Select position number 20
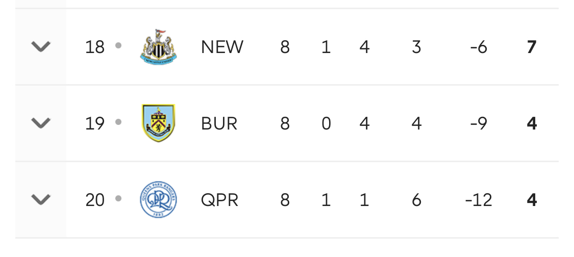Image resolution: width=574 pixels, height=257 pixels. (x=95, y=200)
